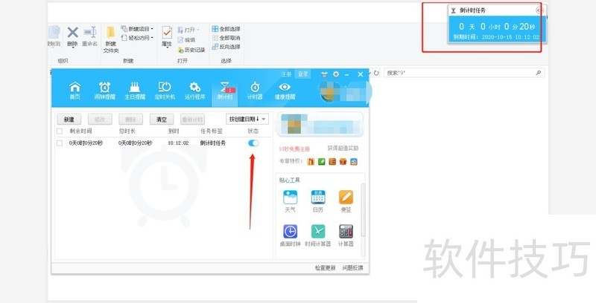
Task: Close the 倒计时任务 floating widget
Action: [539, 10]
